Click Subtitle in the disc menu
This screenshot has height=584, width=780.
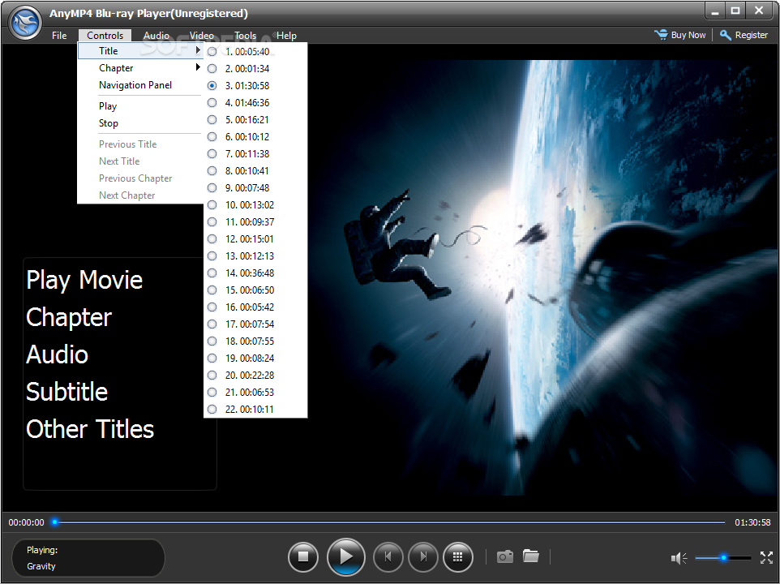point(66,392)
